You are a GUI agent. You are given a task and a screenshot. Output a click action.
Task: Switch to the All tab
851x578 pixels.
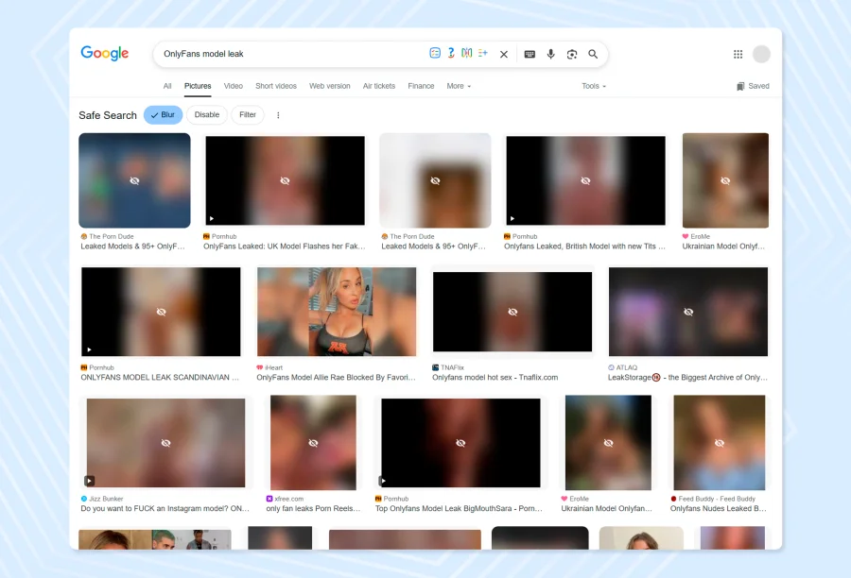[167, 86]
